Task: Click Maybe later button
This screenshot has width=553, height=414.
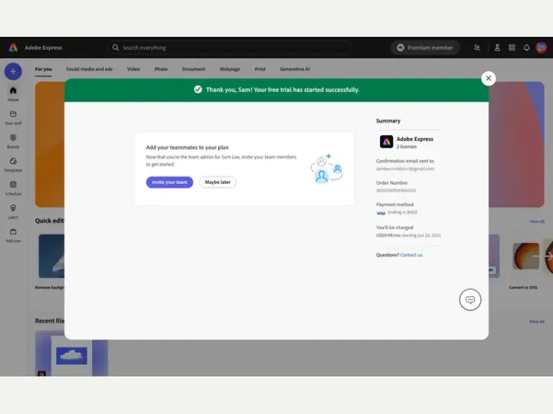Action: pos(217,182)
